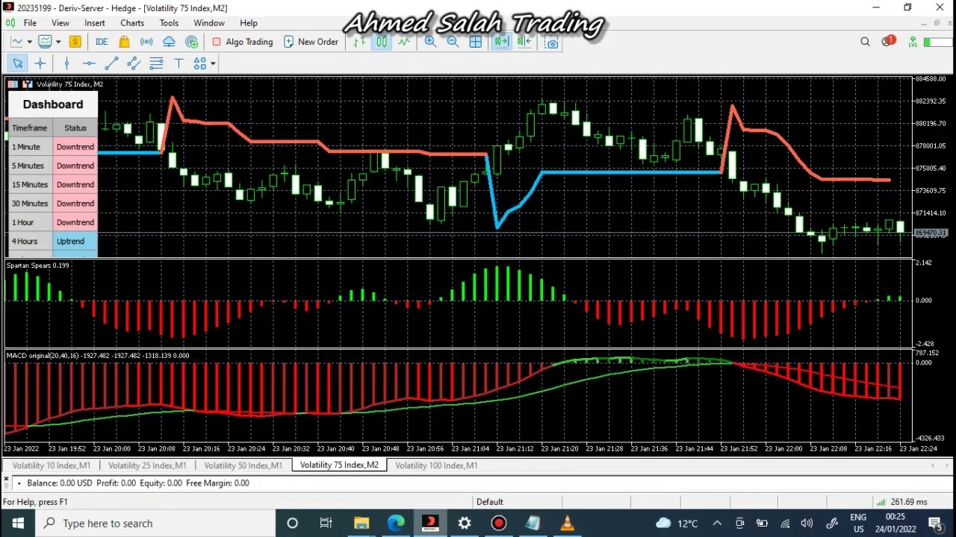Take a chart screenshot with camera icon
This screenshot has width=956, height=537.
(x=551, y=43)
